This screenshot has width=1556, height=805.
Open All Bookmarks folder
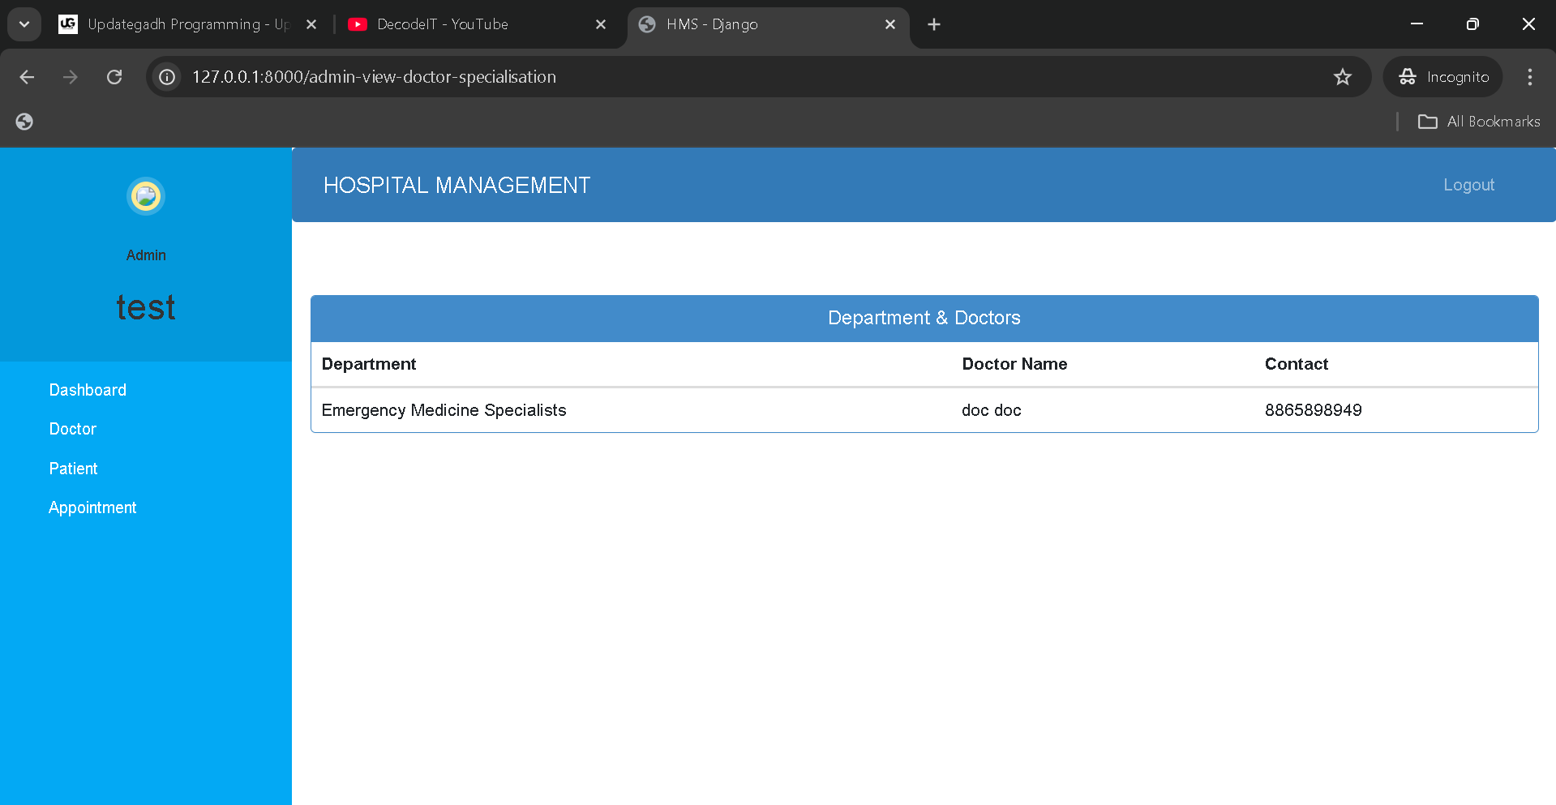(x=1479, y=122)
